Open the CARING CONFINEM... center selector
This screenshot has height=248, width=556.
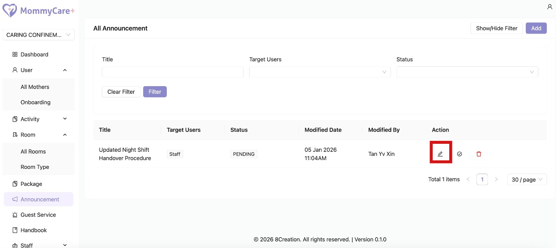pyautogui.click(x=38, y=35)
